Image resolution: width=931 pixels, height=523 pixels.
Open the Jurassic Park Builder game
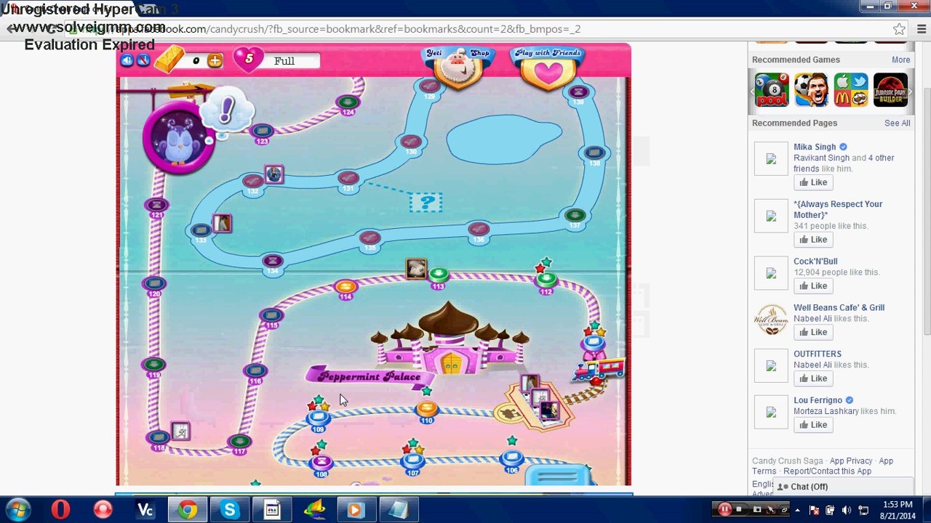890,90
